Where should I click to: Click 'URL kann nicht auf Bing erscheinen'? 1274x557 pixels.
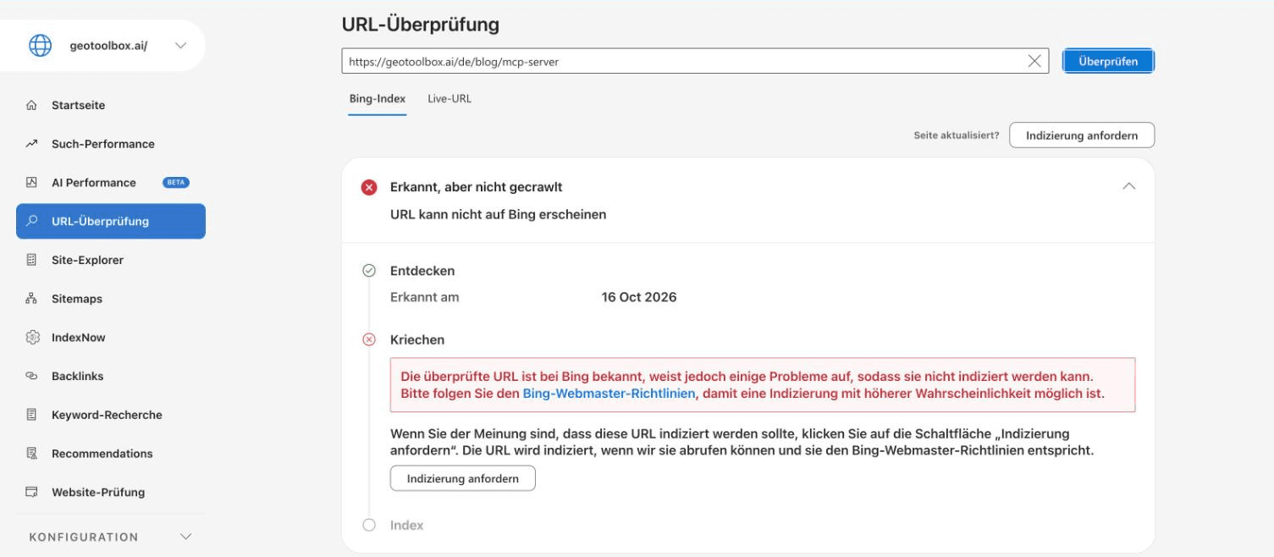(498, 215)
